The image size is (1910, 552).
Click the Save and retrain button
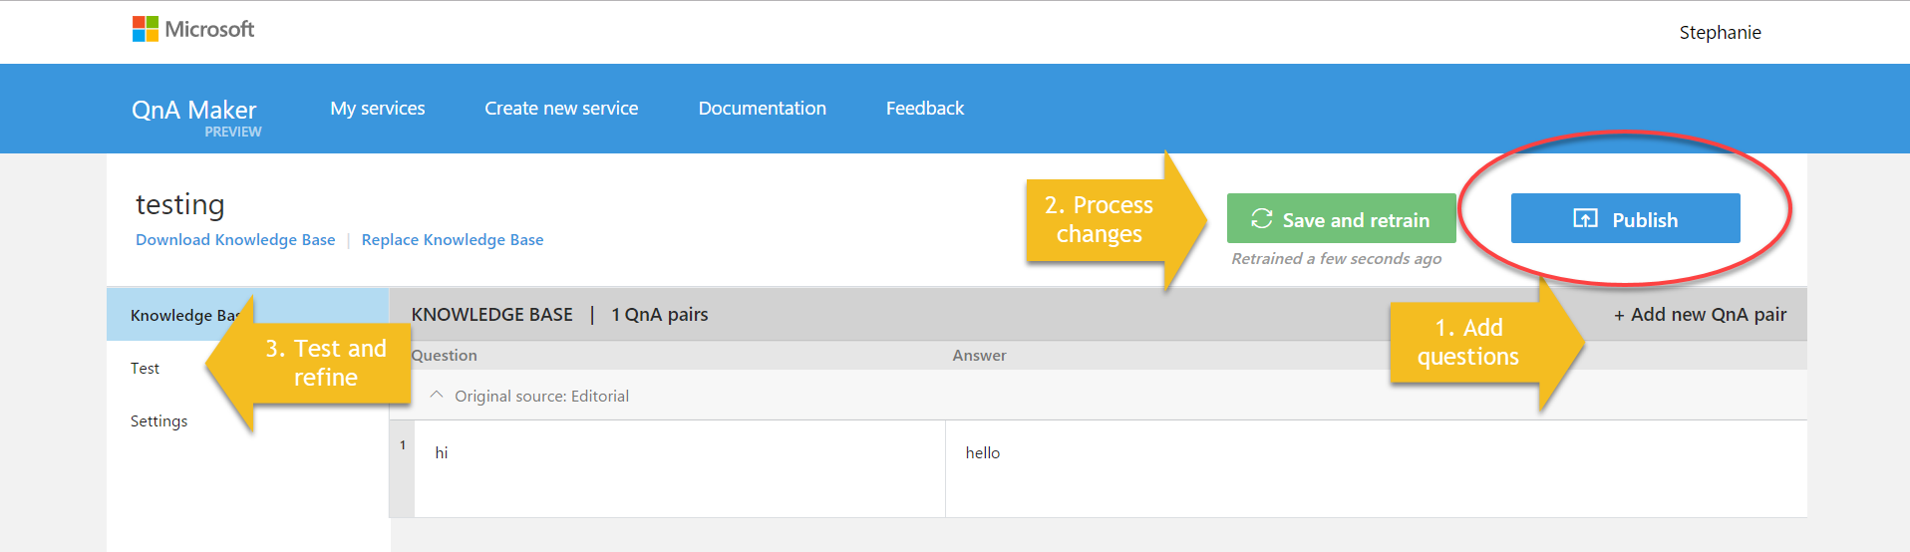pyautogui.click(x=1341, y=218)
